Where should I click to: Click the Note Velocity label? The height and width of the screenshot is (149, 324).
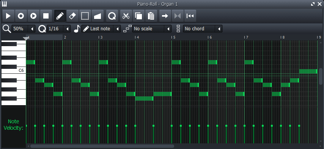[x=13, y=125]
